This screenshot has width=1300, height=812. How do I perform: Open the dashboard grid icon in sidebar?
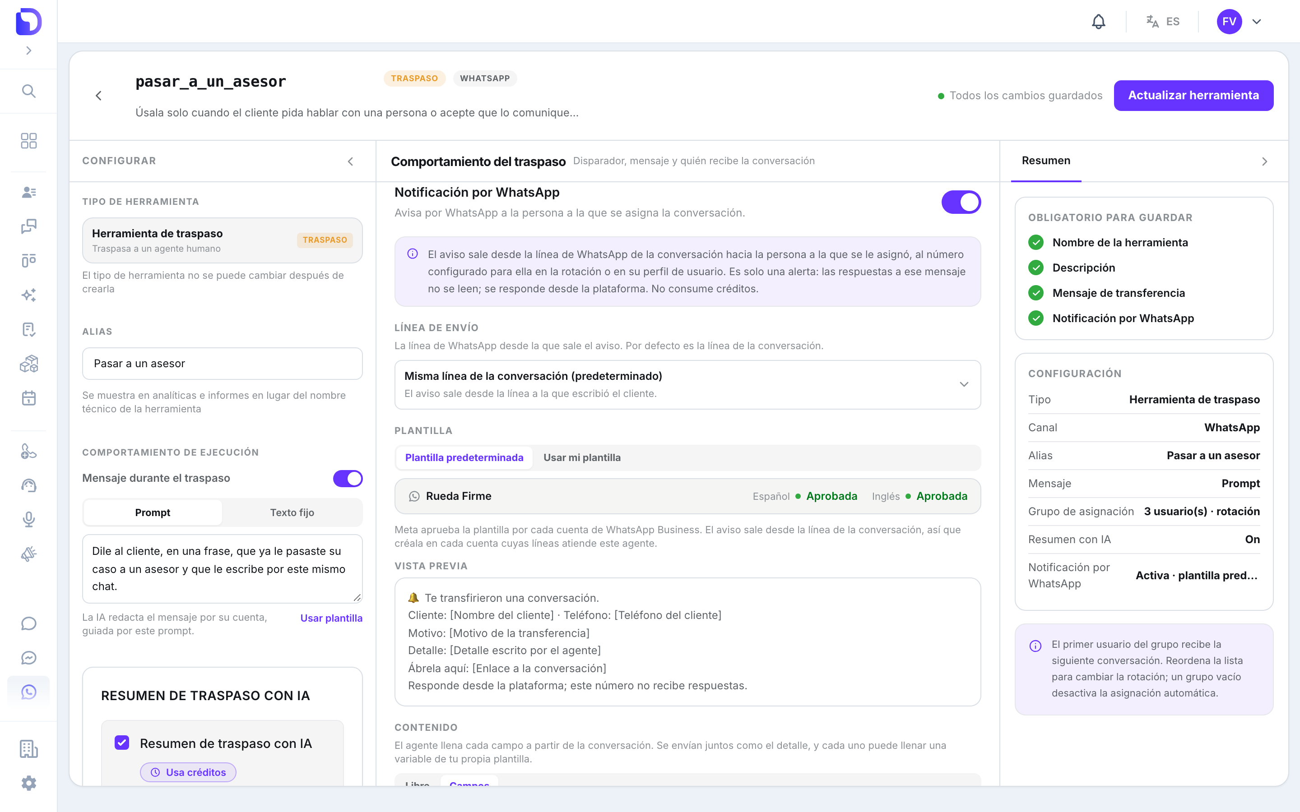tap(28, 141)
